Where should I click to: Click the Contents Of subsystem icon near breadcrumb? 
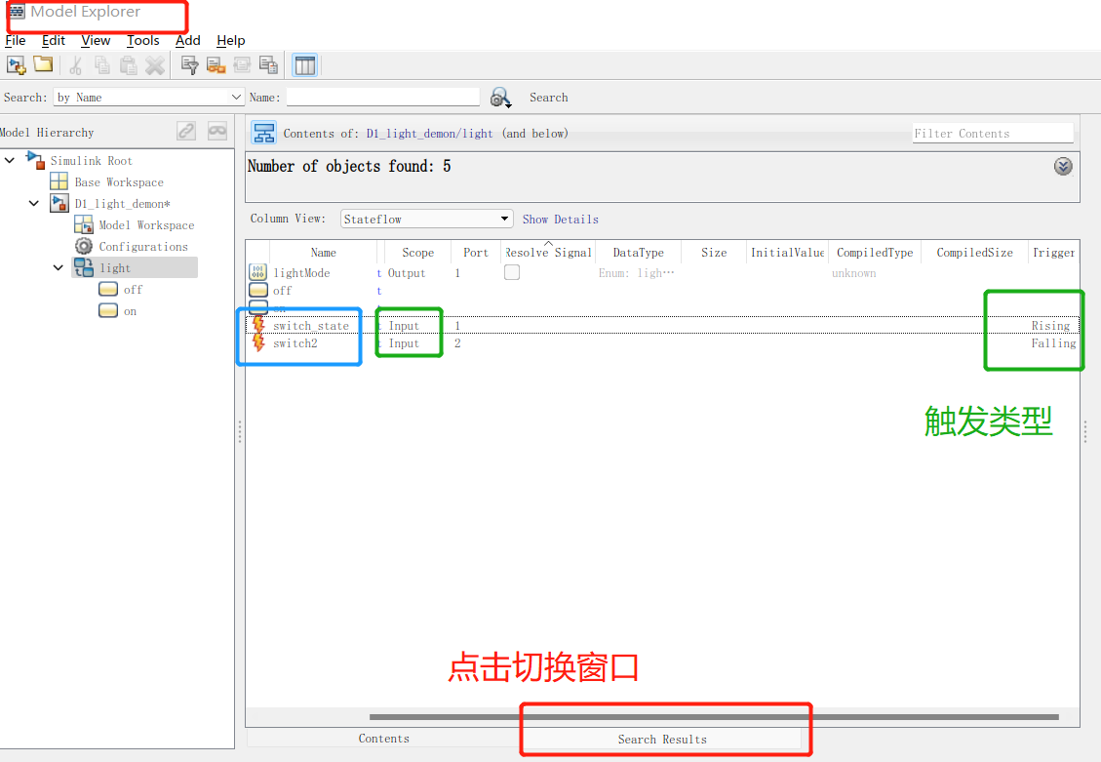click(261, 133)
